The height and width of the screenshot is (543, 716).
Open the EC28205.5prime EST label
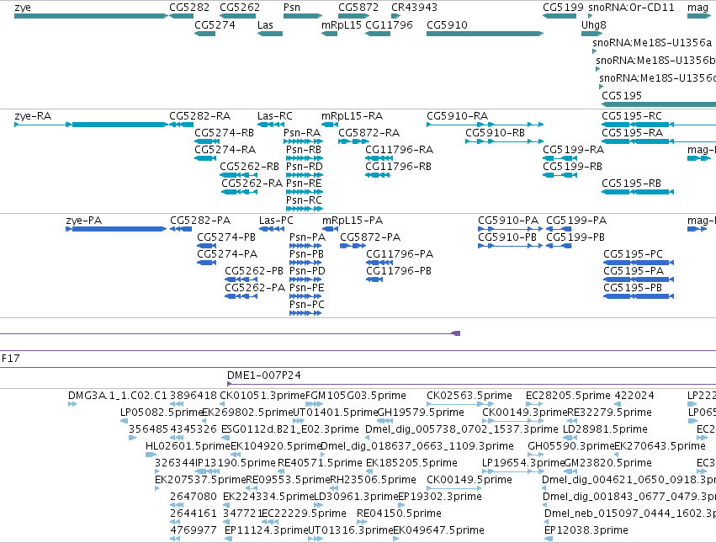tap(568, 396)
